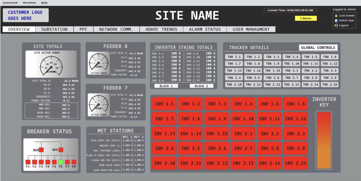Go to the Alarm Status tab
Image resolution: width=361 pixels, height=181 pixels.
pyautogui.click(x=205, y=29)
